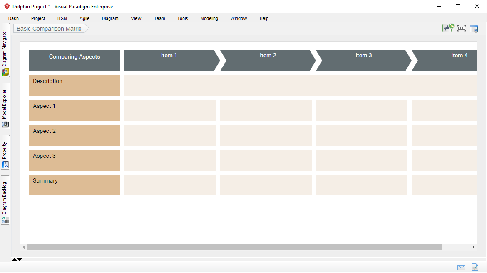This screenshot has width=487, height=273.
Task: Collapse pane with the up arrow
Action: [14, 259]
